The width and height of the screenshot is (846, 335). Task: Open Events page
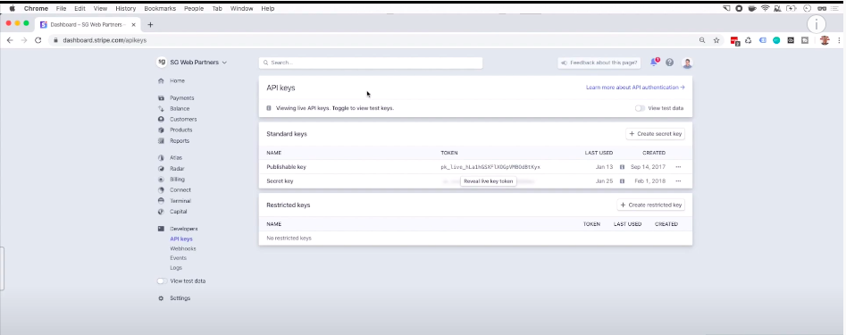(178, 258)
